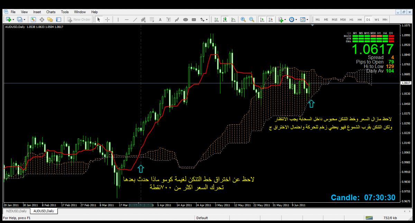
Task: Select the Horizontal Line drawing tool
Action: coord(127,20)
